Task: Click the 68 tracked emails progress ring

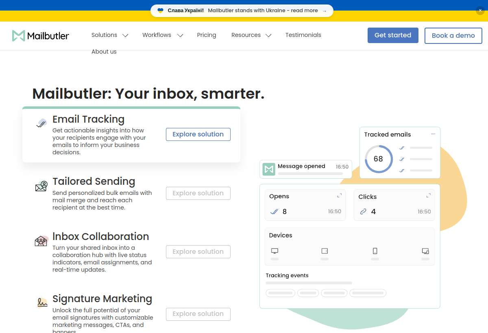Action: click(x=379, y=159)
